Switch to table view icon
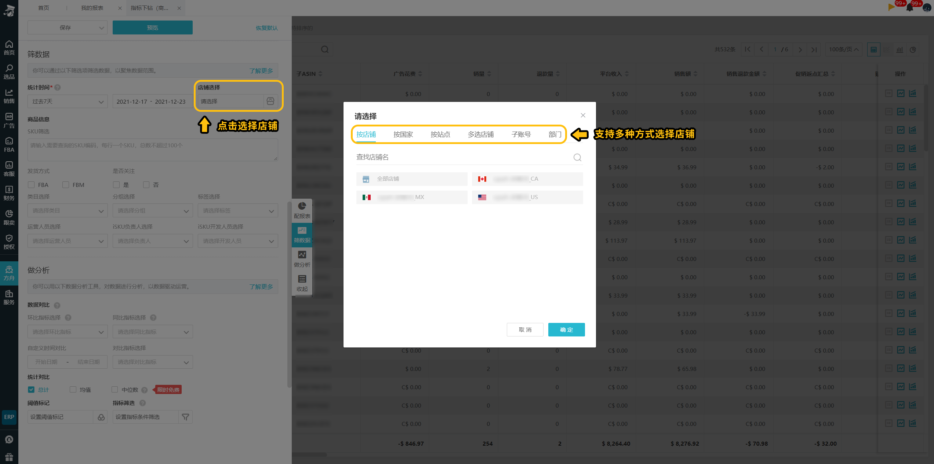This screenshot has width=934, height=464. coord(874,49)
